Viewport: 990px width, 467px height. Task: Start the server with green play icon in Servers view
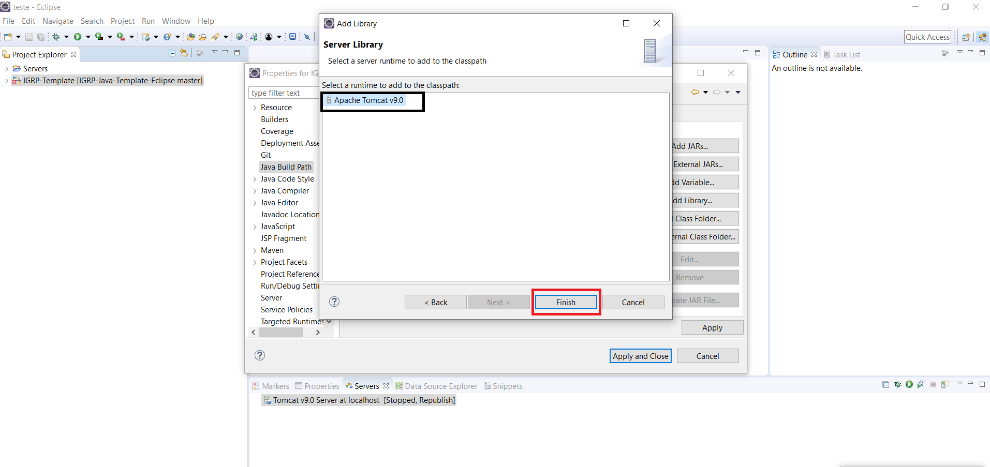909,384
